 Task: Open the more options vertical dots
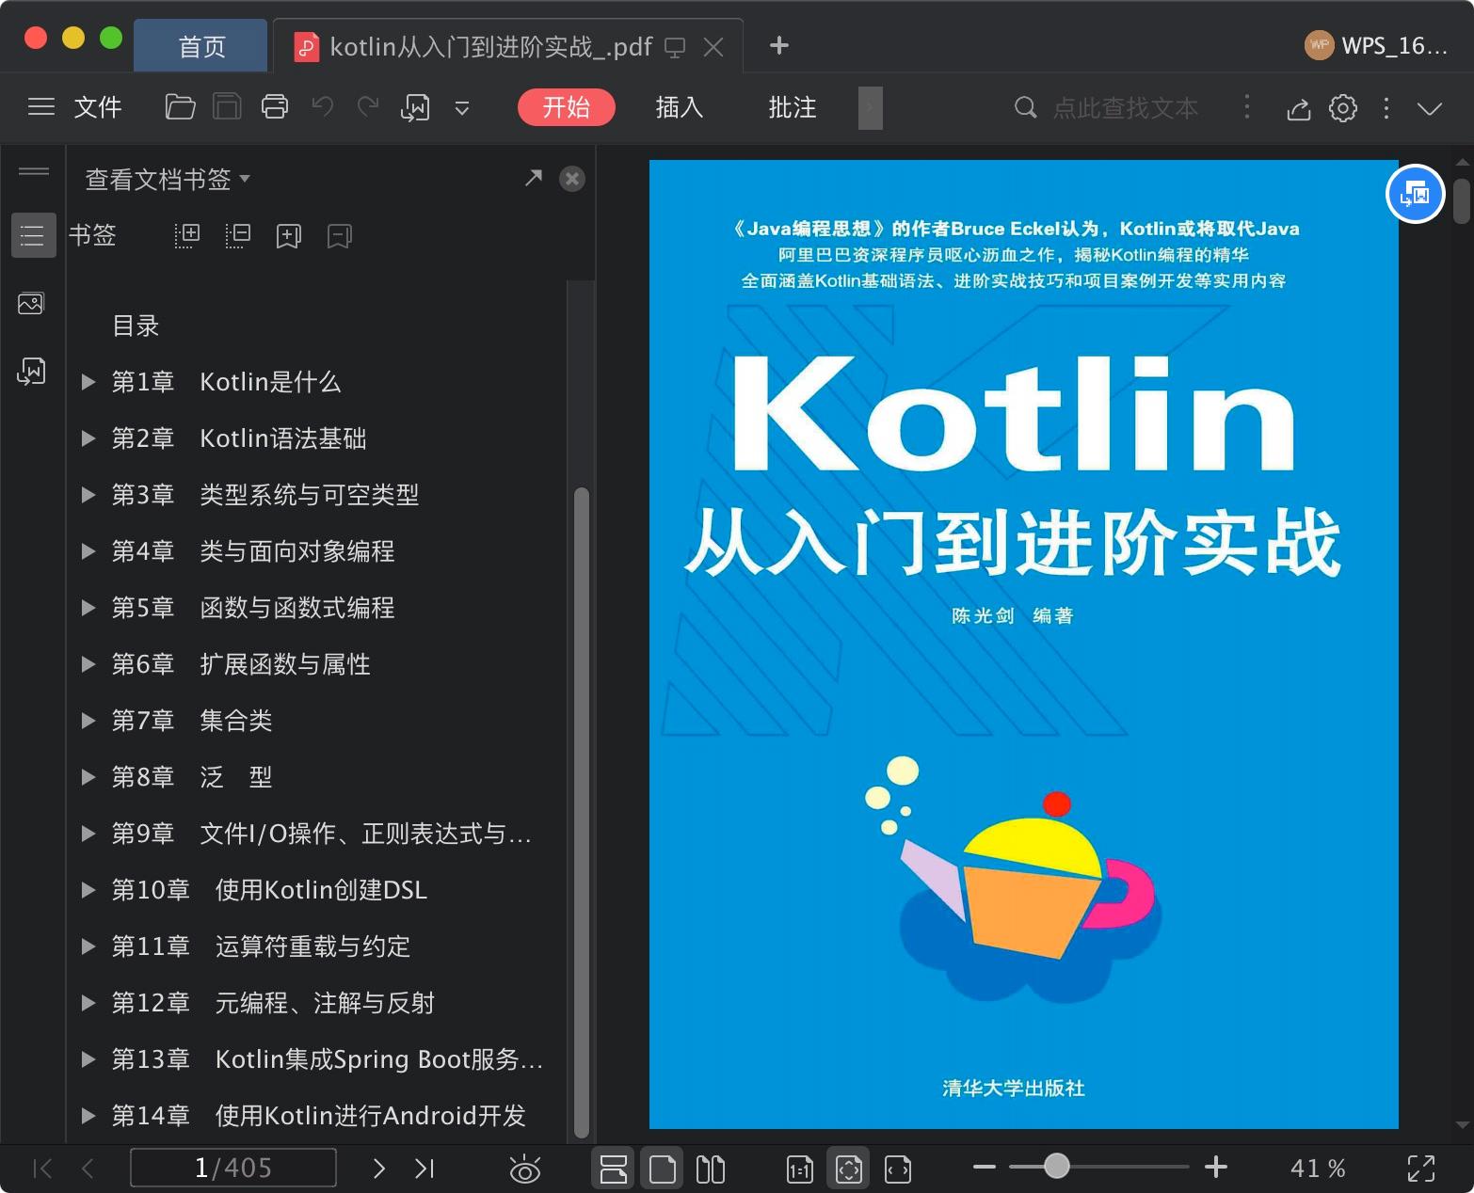(x=1386, y=108)
